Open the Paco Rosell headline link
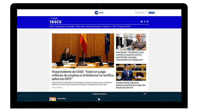The height and width of the screenshot is (109, 198). (x=130, y=56)
